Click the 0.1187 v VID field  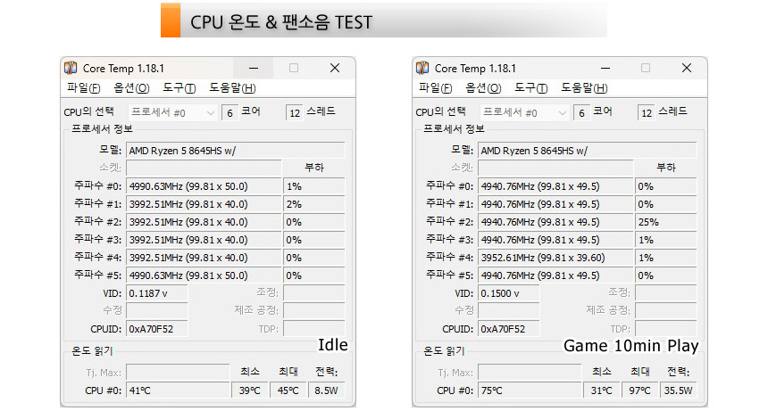tap(156, 293)
